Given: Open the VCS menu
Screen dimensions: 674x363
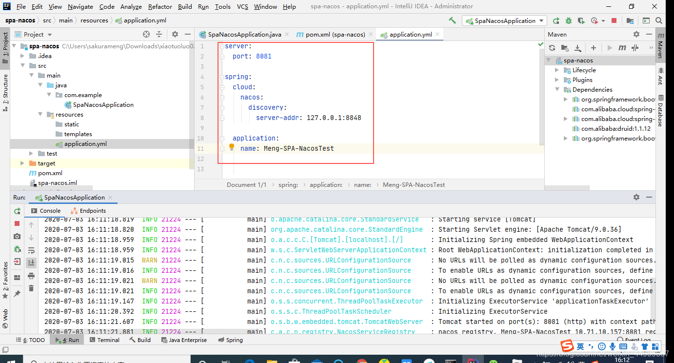Looking at the screenshot, I should coord(242,6).
